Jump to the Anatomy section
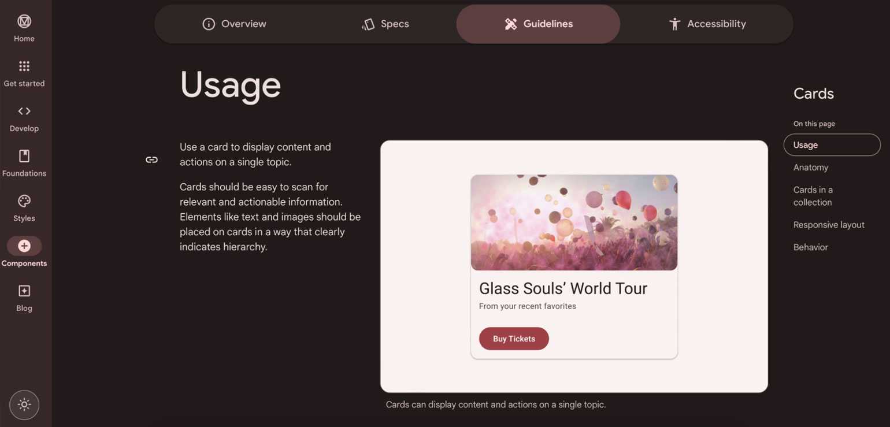This screenshot has width=890, height=427. [x=810, y=168]
